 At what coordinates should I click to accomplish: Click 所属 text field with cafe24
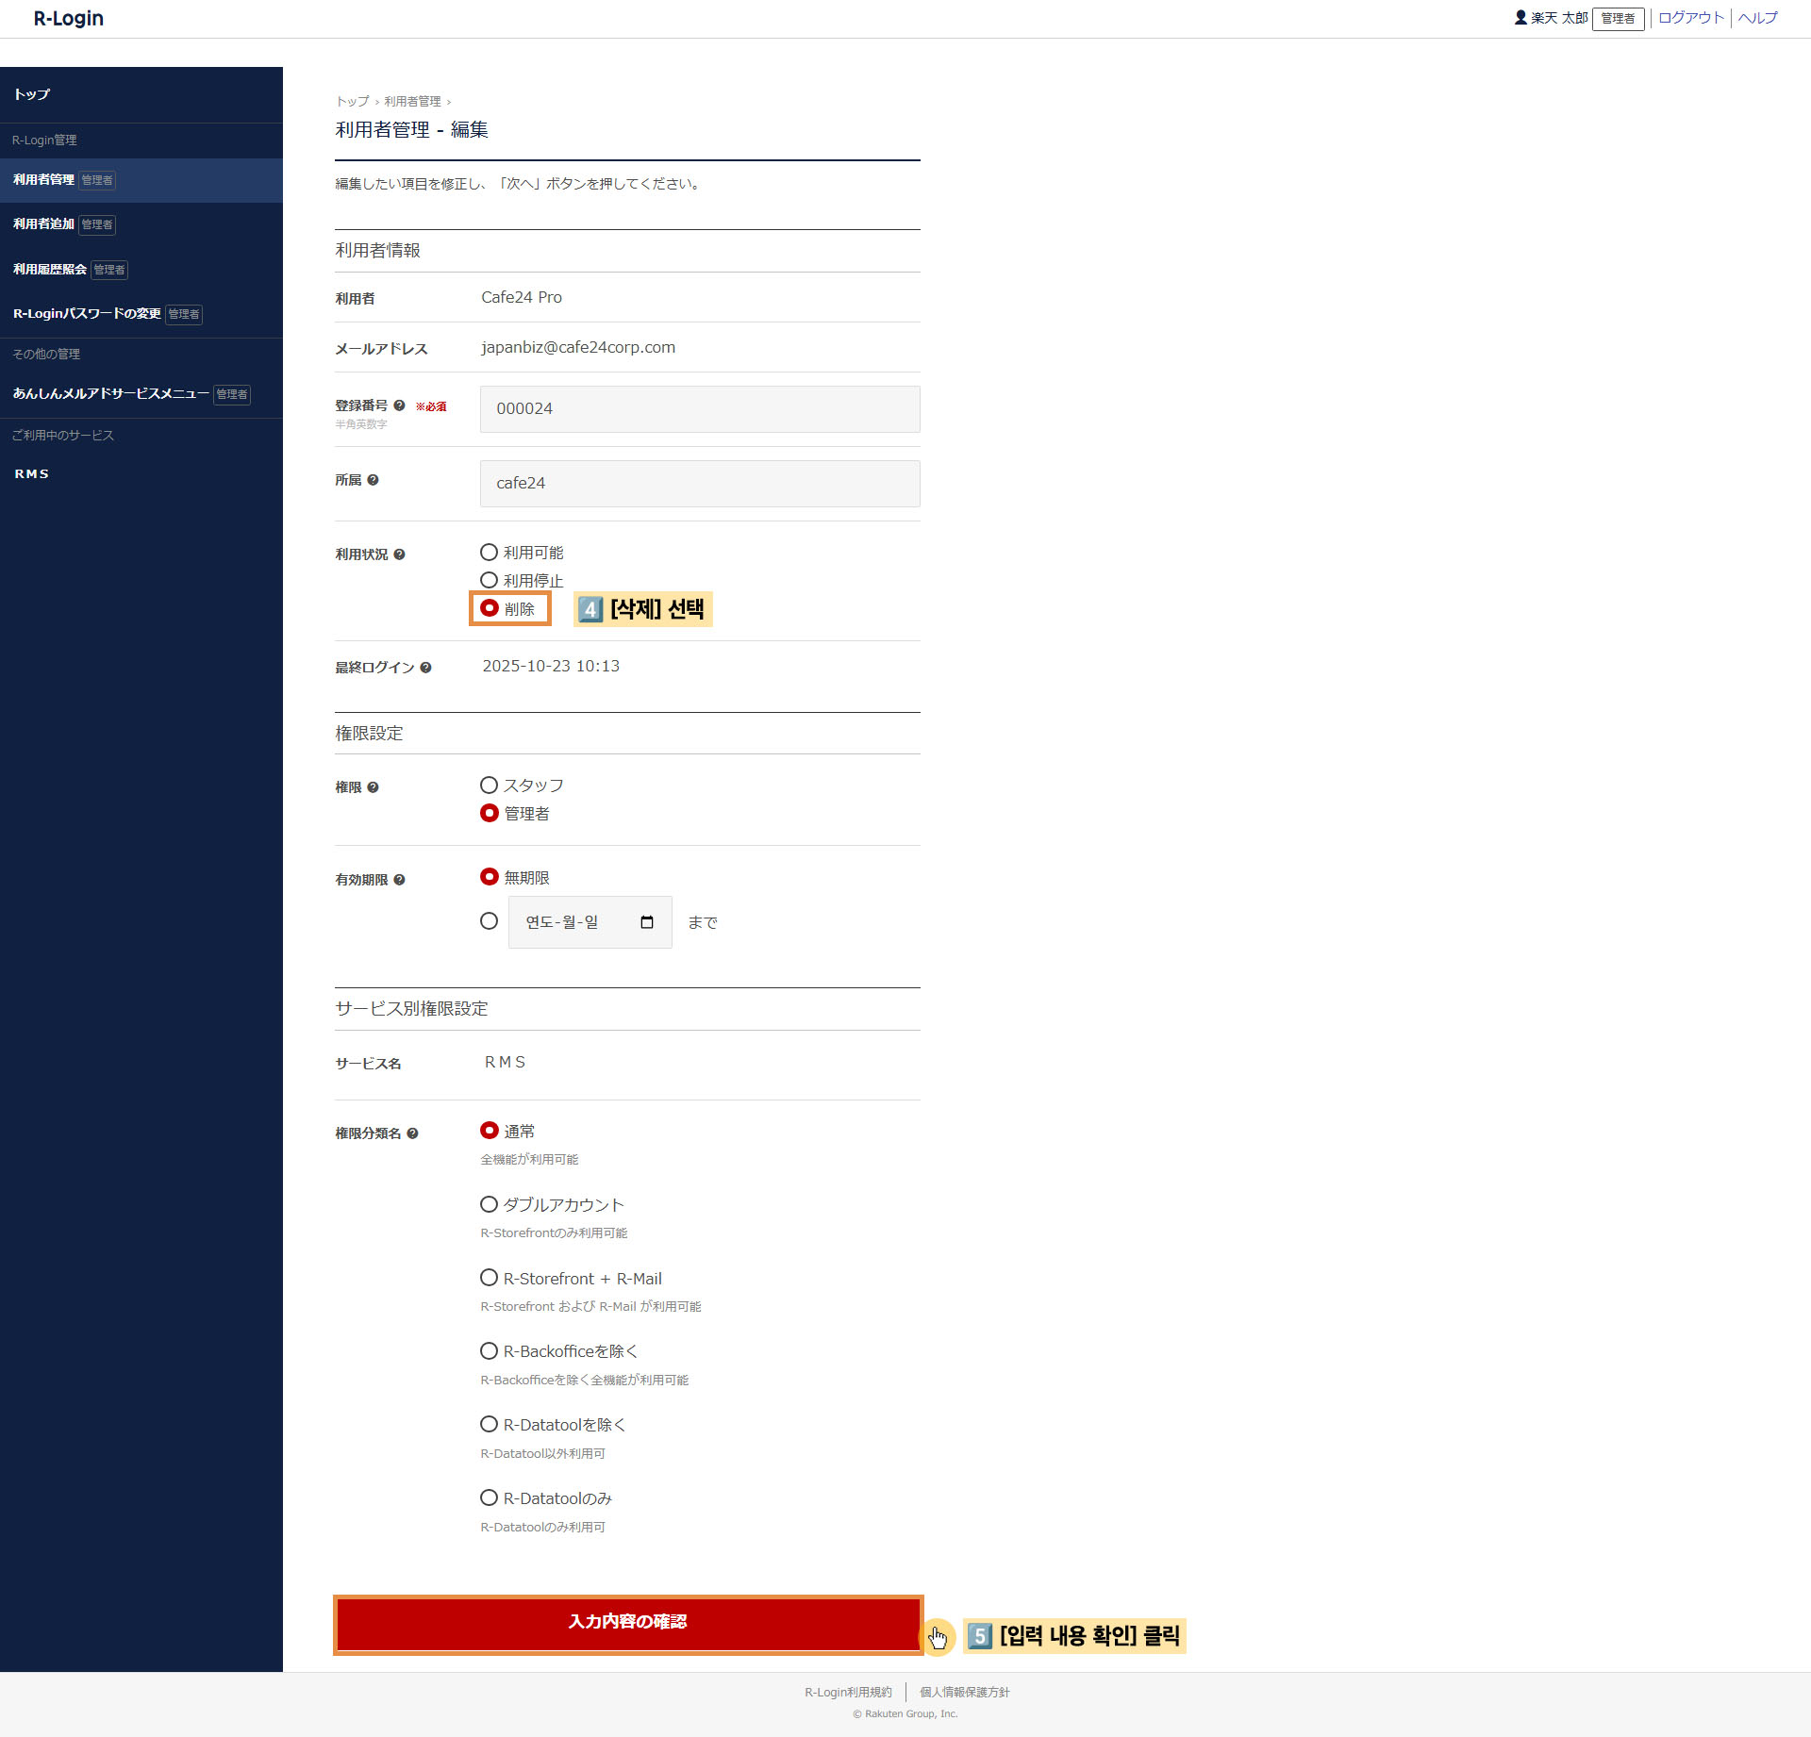[x=700, y=484]
